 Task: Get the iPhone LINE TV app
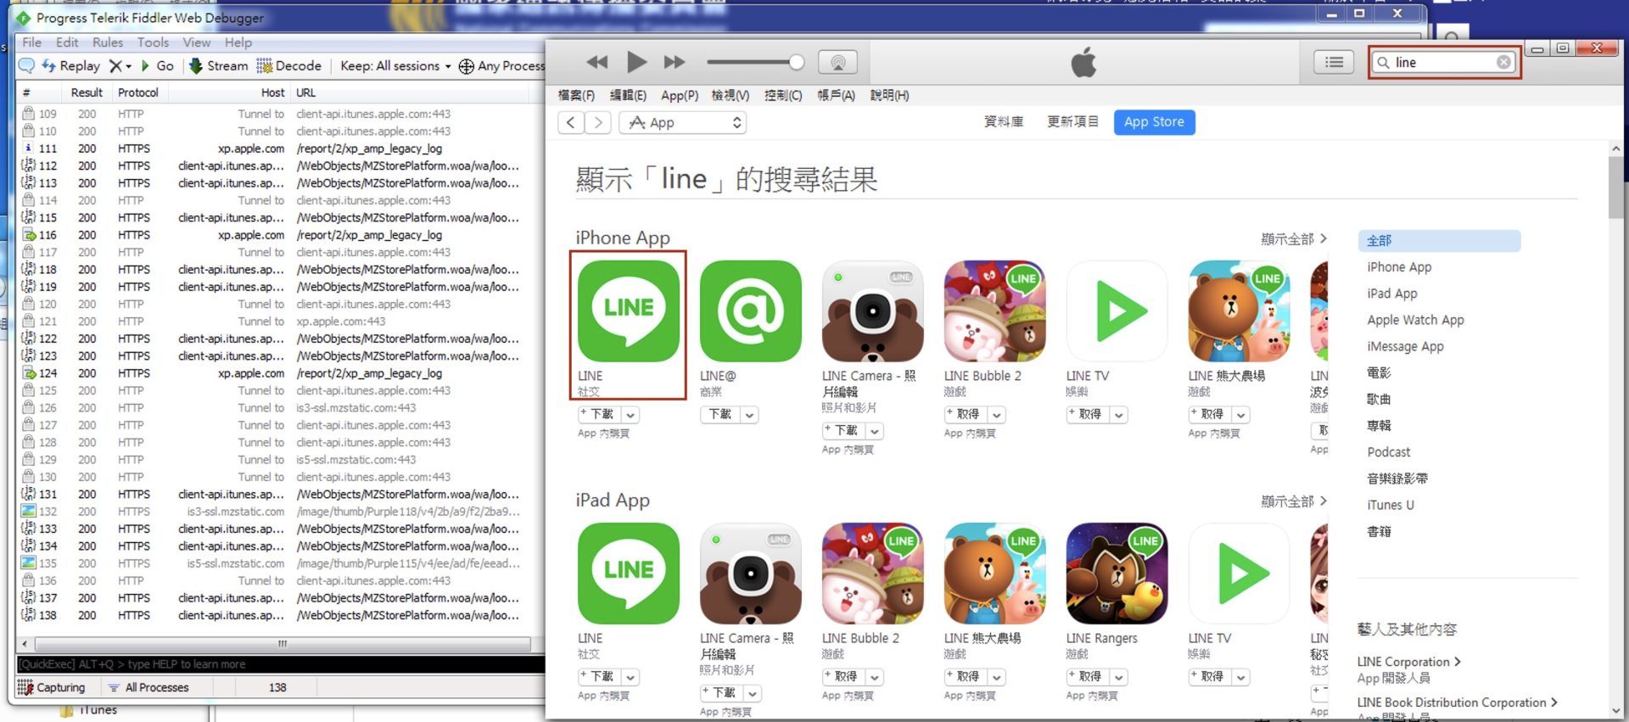coord(1088,415)
